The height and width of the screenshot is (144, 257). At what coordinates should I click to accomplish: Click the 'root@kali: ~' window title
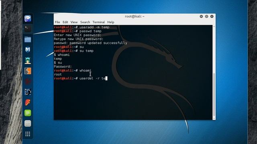click(x=135, y=16)
